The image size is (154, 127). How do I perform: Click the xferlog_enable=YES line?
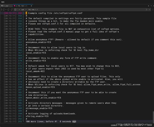pyautogui.click(x=37, y=116)
